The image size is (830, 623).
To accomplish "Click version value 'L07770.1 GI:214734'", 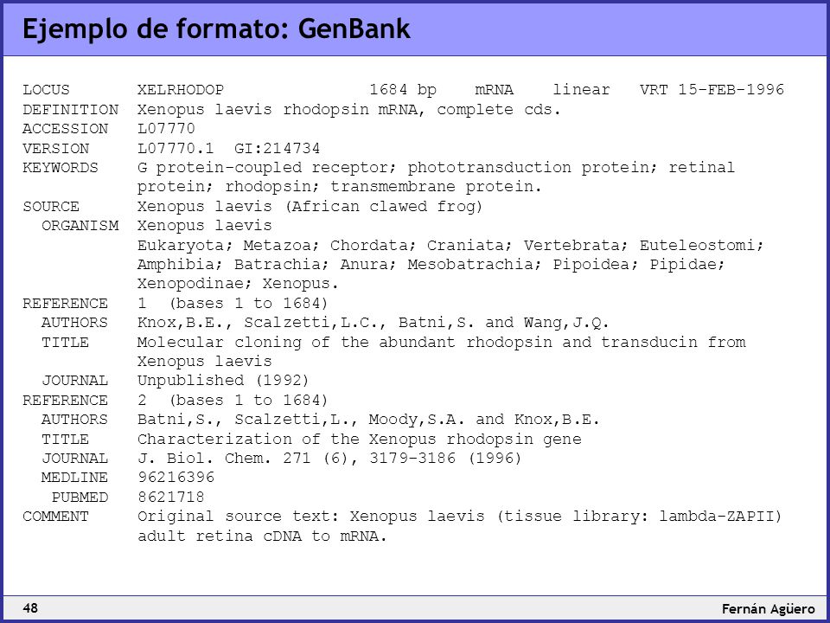I will coord(228,148).
